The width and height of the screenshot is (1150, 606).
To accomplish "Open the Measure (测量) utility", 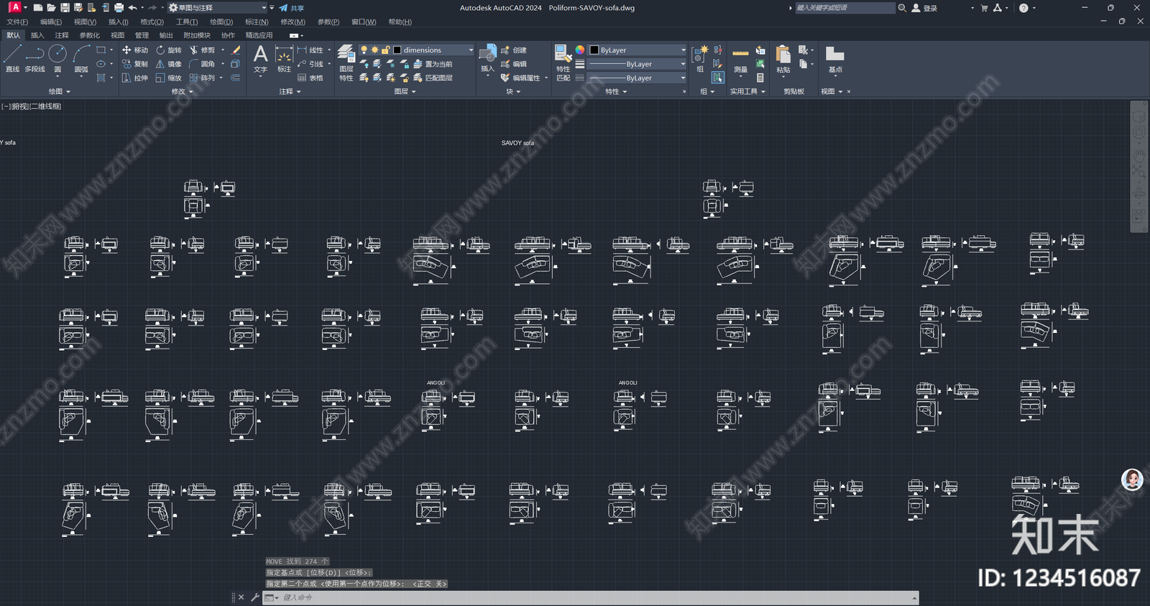I will [740, 60].
